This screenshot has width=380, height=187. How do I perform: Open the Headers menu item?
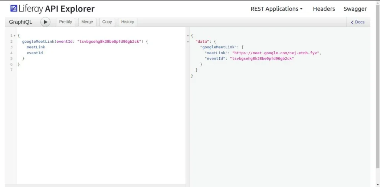coord(324,9)
